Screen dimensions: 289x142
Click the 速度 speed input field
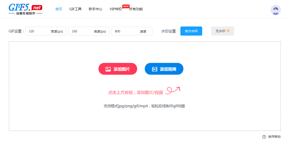point(132,31)
